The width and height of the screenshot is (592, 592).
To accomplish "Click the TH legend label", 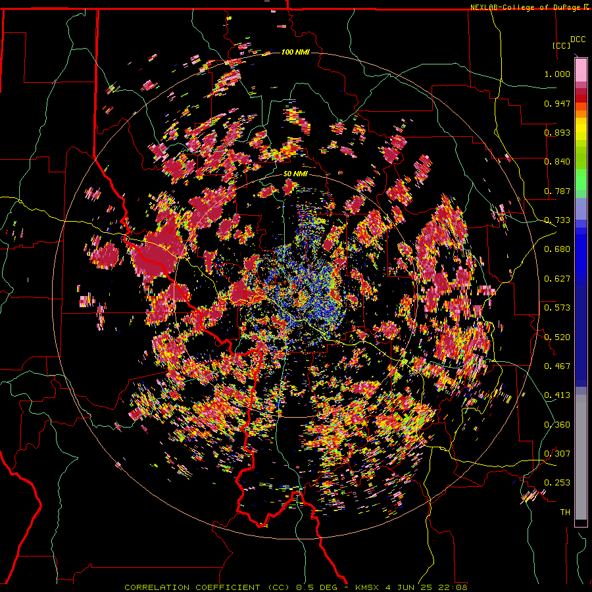I will (x=565, y=512).
